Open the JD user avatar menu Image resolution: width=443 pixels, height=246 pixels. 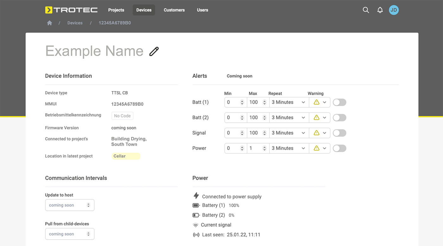pos(394,10)
